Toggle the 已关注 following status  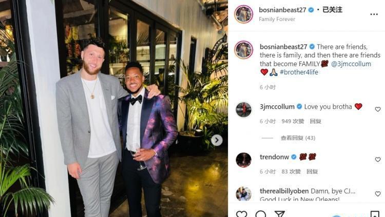coord(332,10)
